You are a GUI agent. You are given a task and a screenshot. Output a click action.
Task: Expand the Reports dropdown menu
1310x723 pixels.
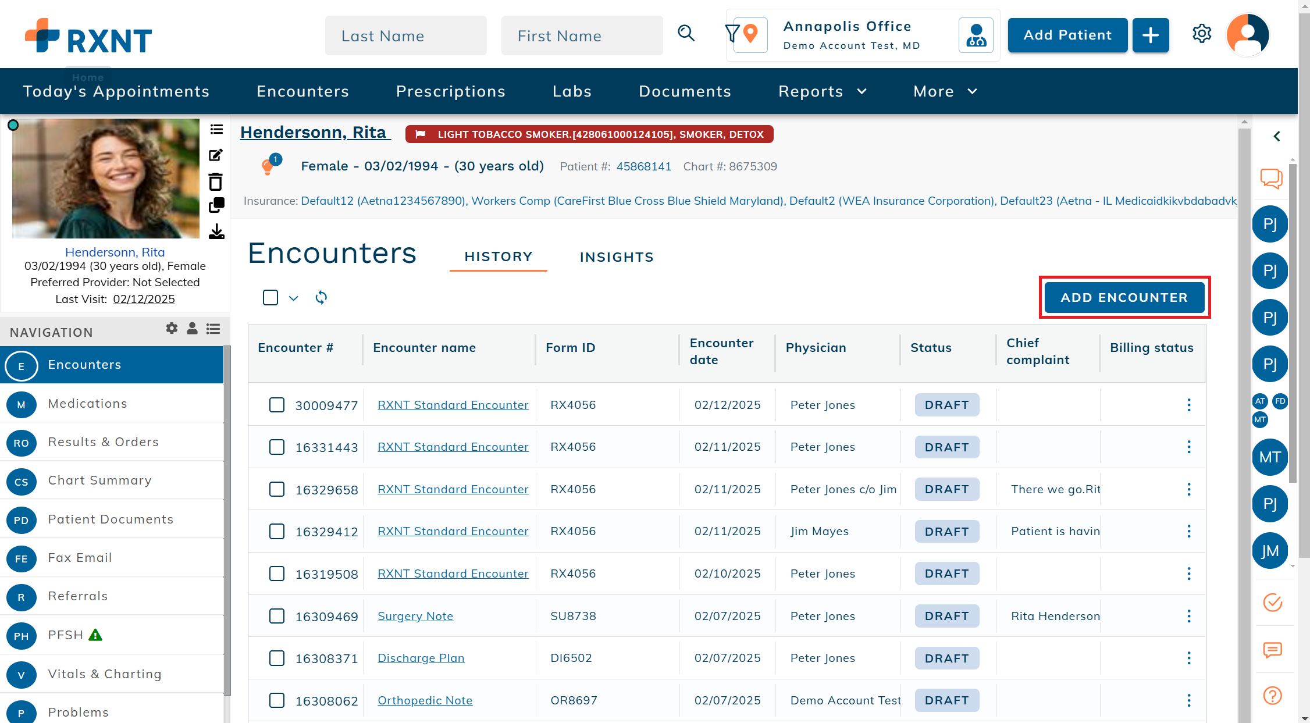coord(823,91)
